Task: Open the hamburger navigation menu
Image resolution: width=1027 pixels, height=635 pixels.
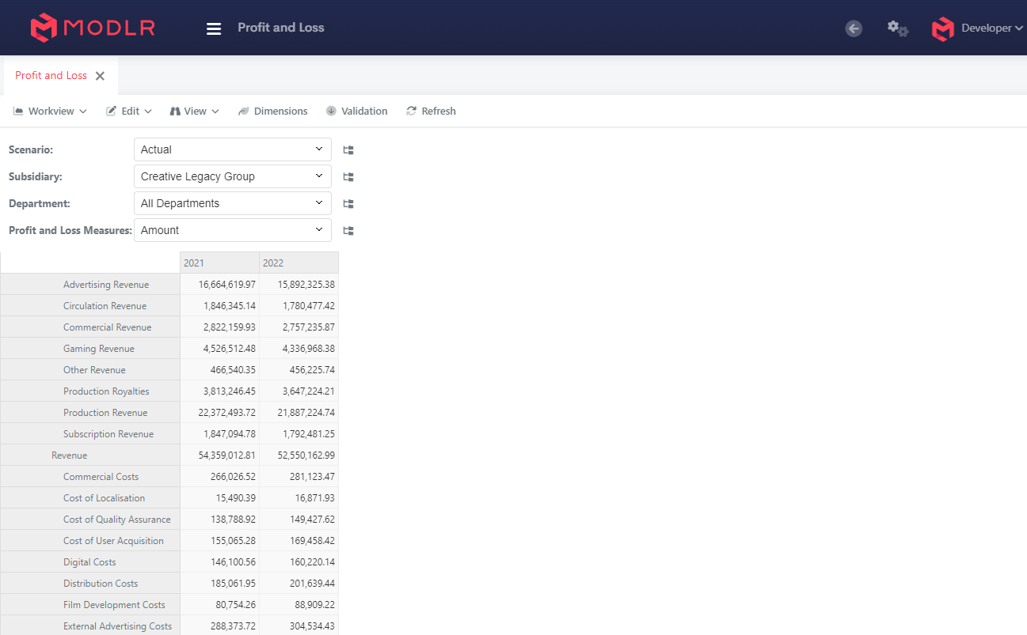Action: coord(213,28)
